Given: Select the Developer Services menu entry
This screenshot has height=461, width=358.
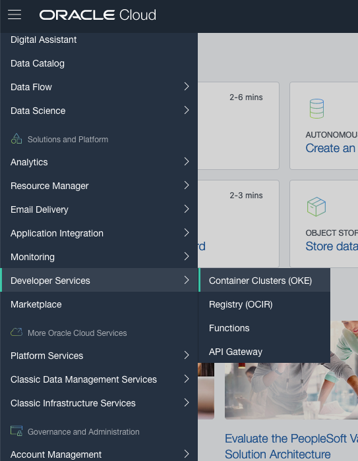Looking at the screenshot, I should [99, 280].
